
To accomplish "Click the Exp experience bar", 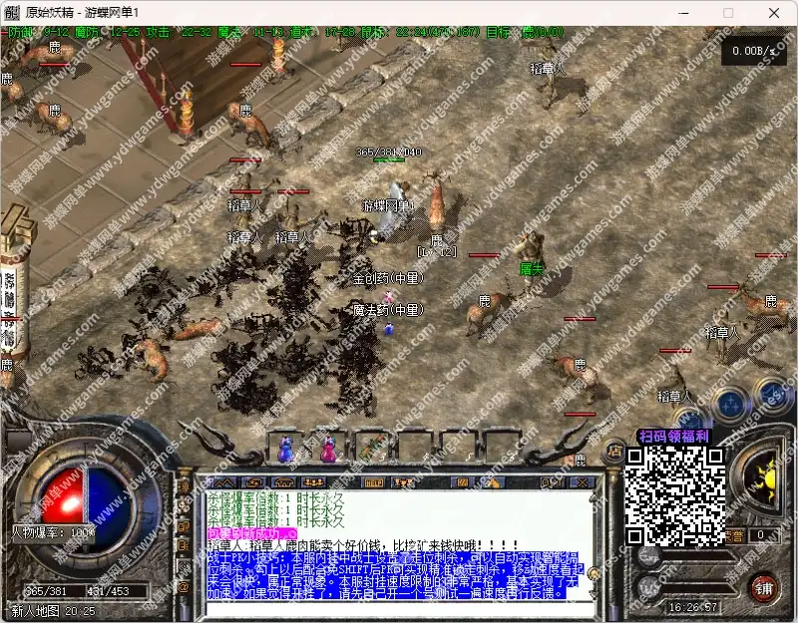I will (x=687, y=558).
